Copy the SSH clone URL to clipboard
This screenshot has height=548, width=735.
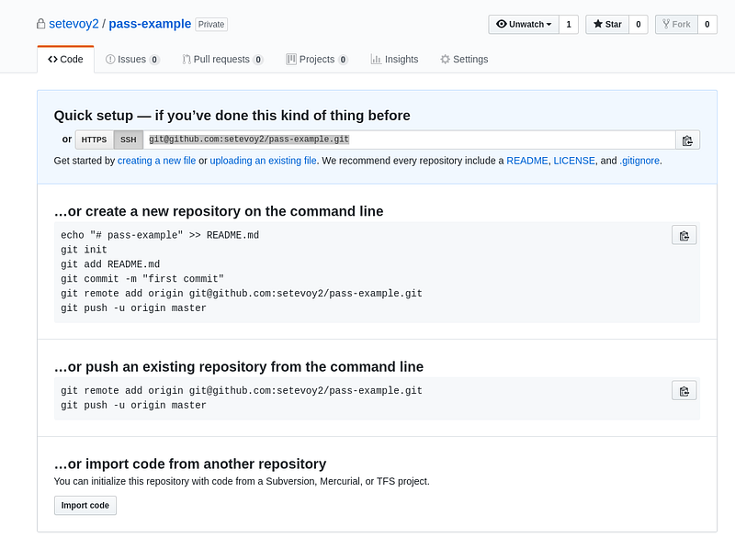pyautogui.click(x=687, y=140)
